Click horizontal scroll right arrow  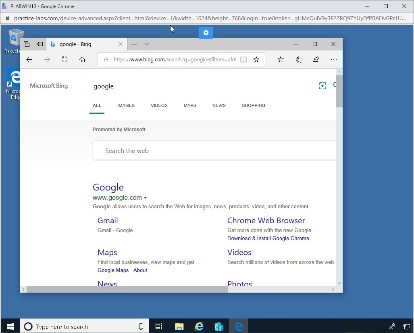click(333, 289)
